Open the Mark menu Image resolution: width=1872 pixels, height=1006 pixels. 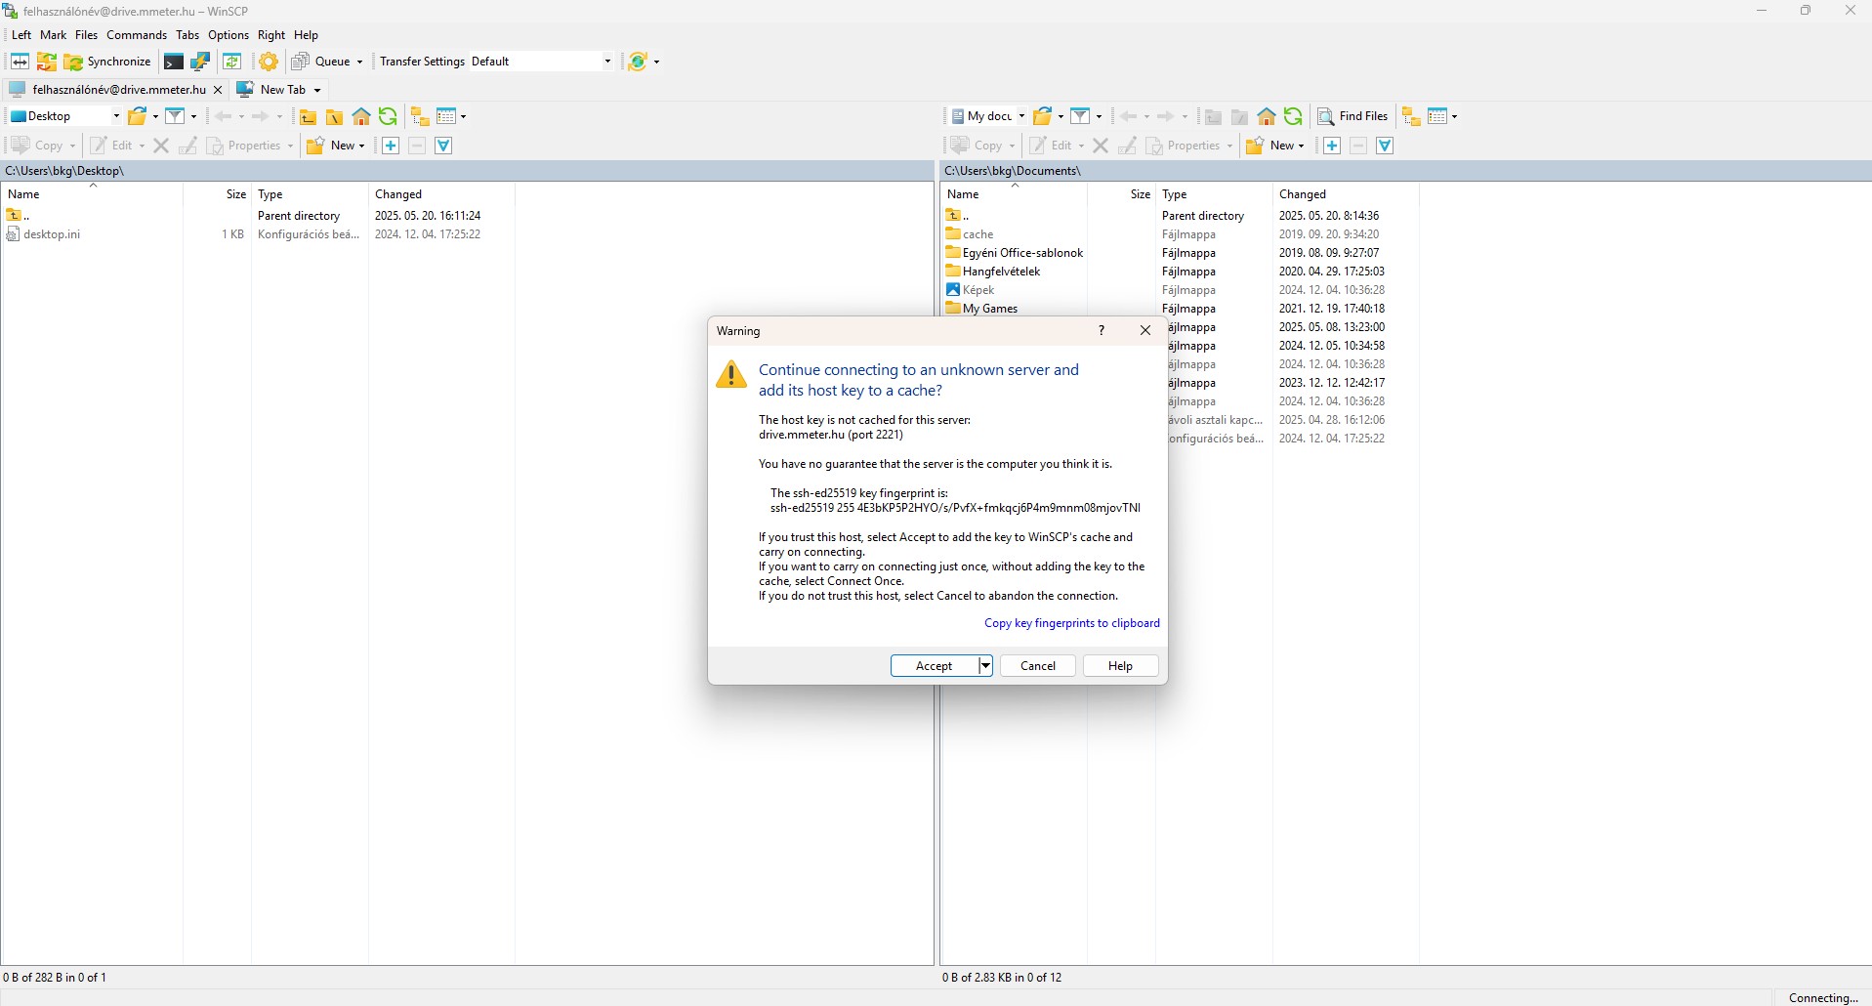tap(54, 34)
